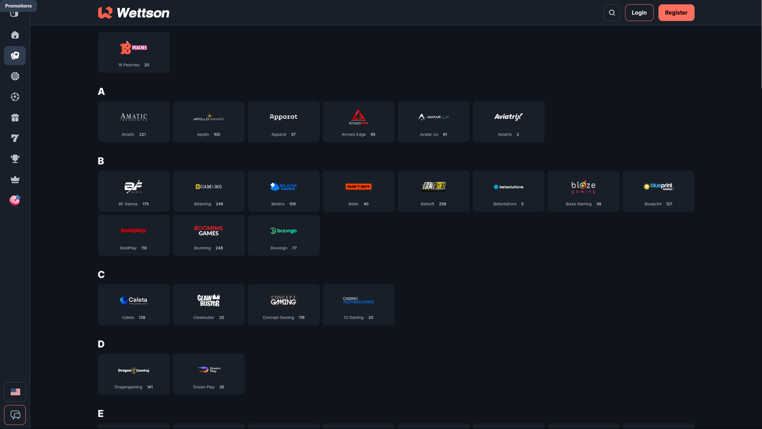Open the Booongo provider card
The image size is (762, 429).
284,235
